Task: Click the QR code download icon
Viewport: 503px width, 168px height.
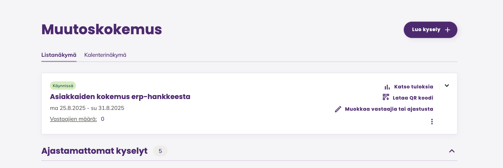Action: pos(386,97)
